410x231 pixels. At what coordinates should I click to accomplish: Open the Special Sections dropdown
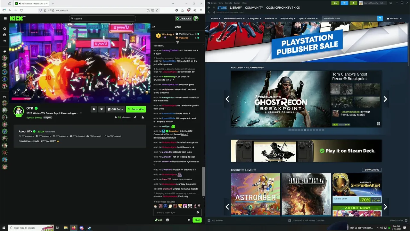(308, 18)
